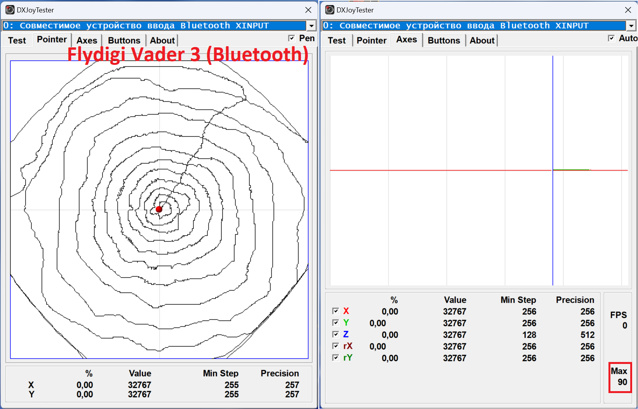Open the Test tab in the stick-plot window
This screenshot has width=638, height=409.
point(17,40)
